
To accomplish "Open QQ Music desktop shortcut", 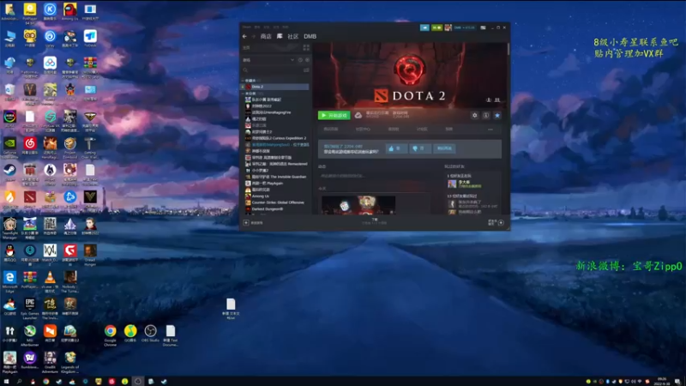I will point(130,334).
